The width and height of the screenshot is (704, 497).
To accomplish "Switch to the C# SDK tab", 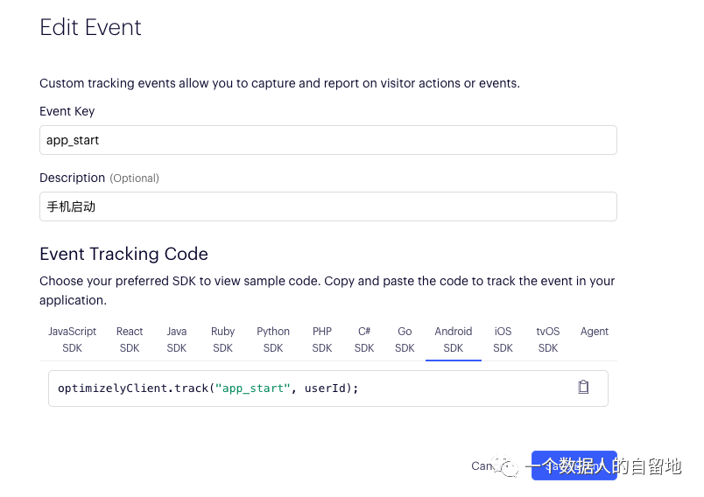I will [364, 339].
